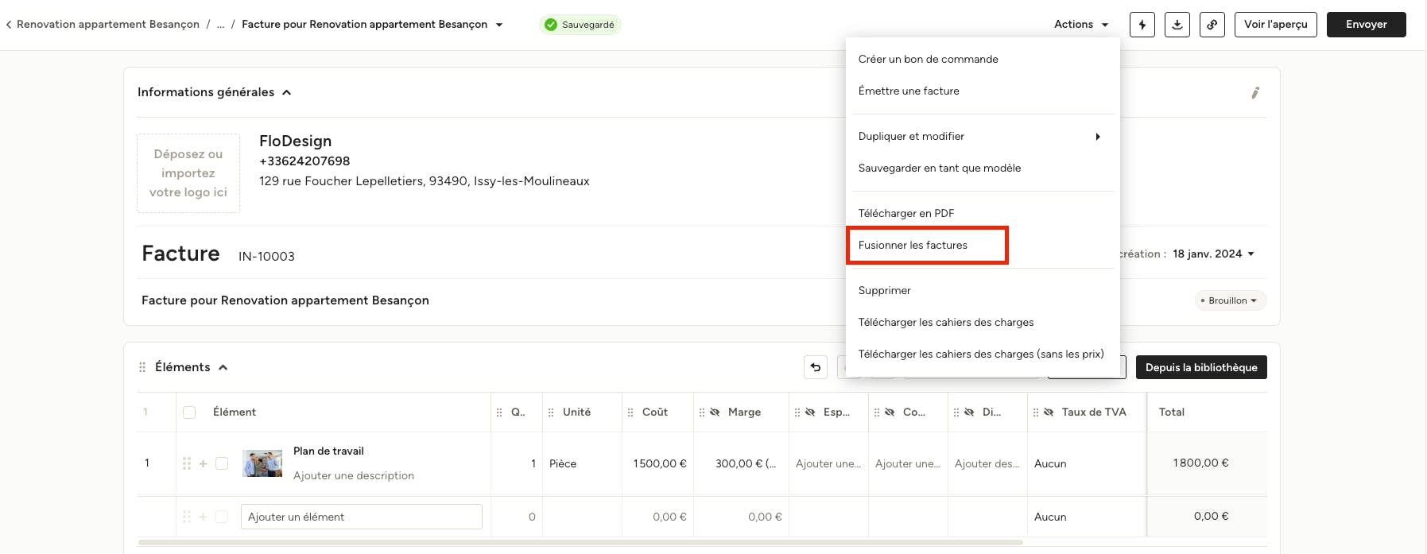Open the creation date dropdown 18 janv. 2024
The height and width of the screenshot is (554, 1427).
tap(1214, 254)
